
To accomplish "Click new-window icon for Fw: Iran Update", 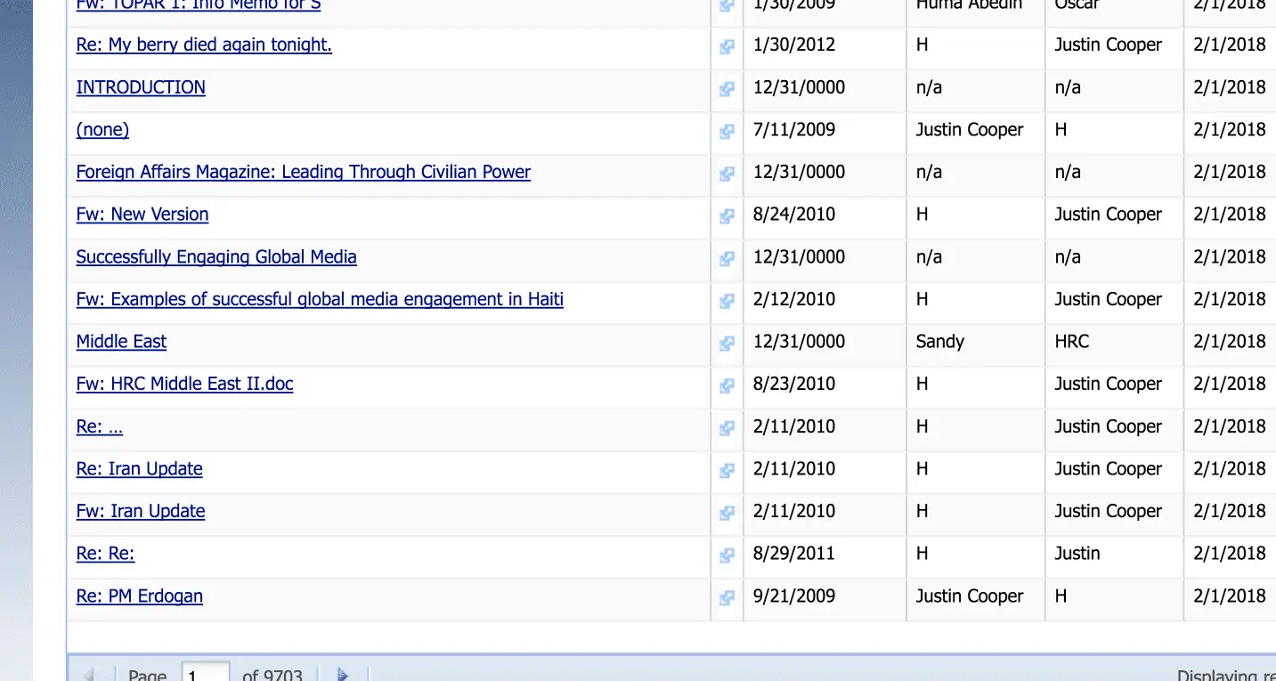I will (x=727, y=513).
